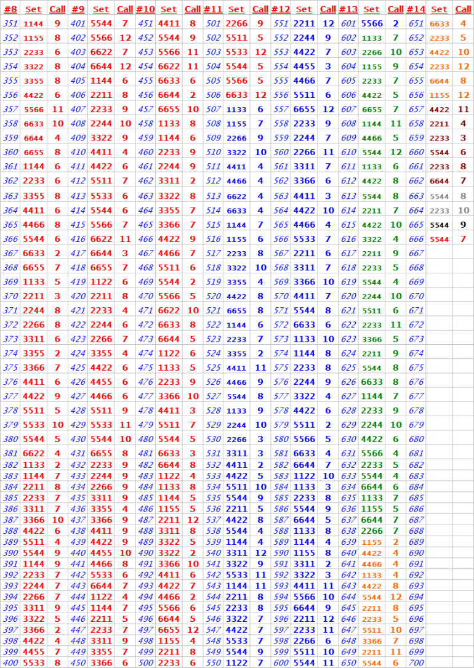Select the set value in row 601
The image size is (474, 668).
[371, 23]
